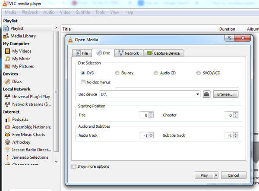Click the /r/hockey globe icon
The image size is (259, 191).
[x=7, y=142]
